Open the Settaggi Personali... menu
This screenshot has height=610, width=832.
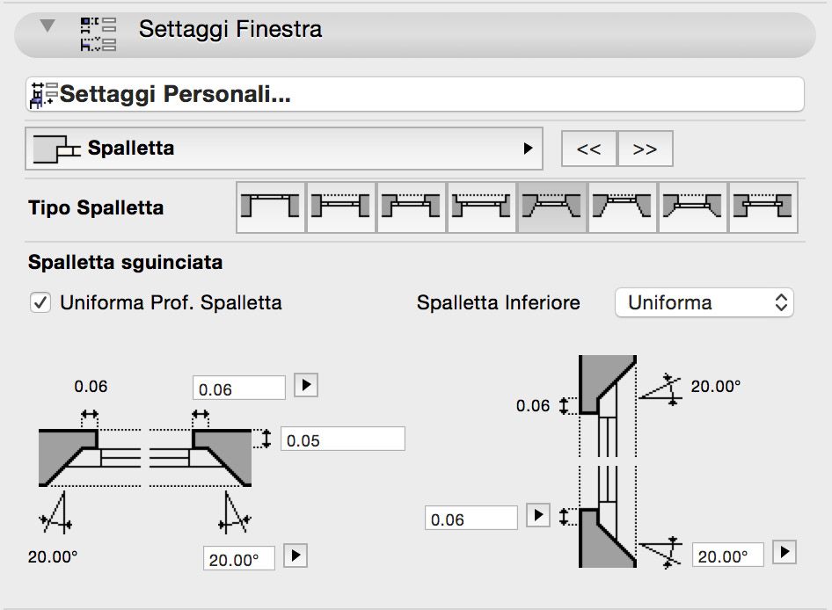pyautogui.click(x=415, y=94)
